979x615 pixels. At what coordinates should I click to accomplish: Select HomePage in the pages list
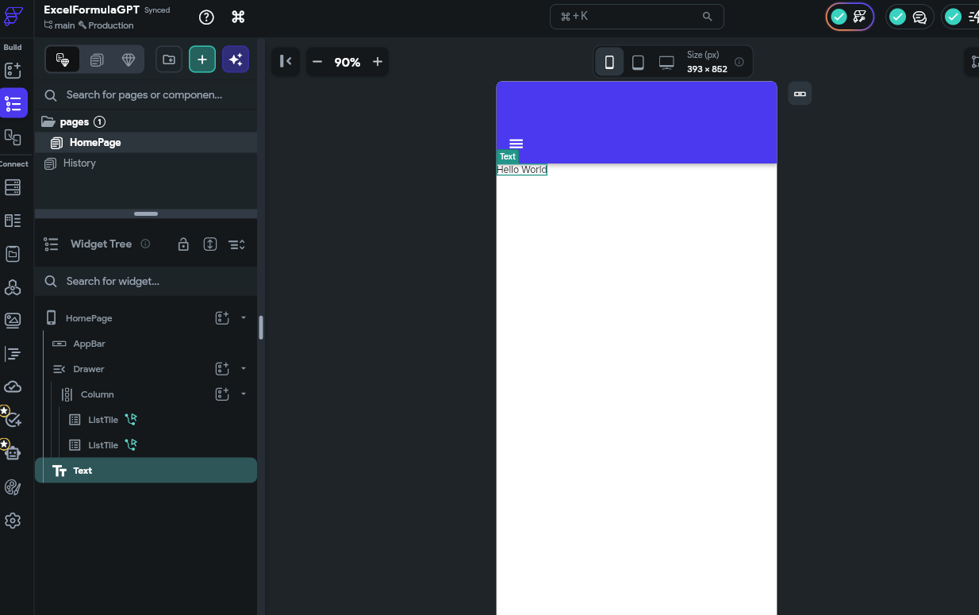pyautogui.click(x=146, y=143)
